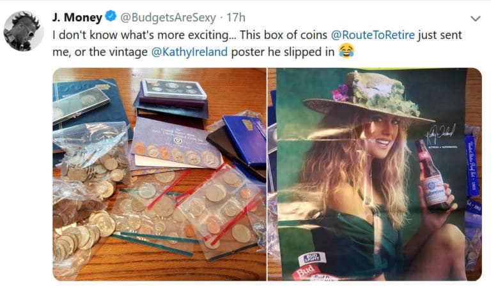Open the coins photo on the left
Screen dimensions: 491x294
(159, 173)
